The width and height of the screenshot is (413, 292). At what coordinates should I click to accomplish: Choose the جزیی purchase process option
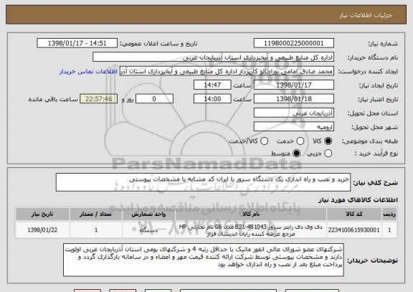(x=328, y=153)
